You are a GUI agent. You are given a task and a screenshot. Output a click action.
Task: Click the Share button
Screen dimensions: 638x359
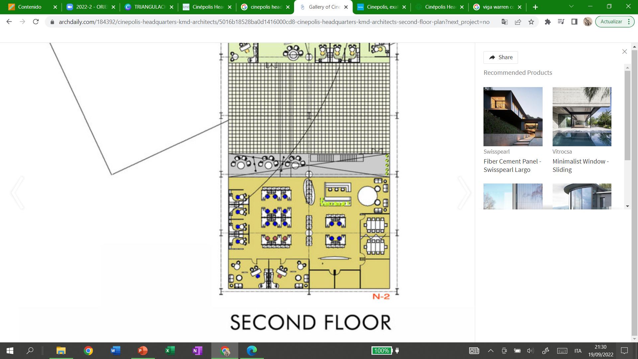click(500, 57)
